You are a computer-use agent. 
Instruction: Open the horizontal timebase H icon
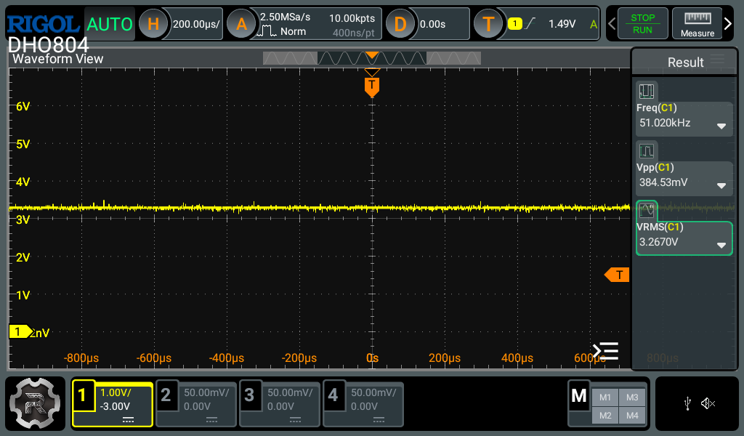pos(153,24)
